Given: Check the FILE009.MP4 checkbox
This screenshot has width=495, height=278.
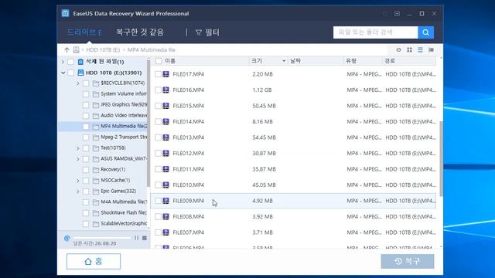Looking at the screenshot, I should click(158, 201).
